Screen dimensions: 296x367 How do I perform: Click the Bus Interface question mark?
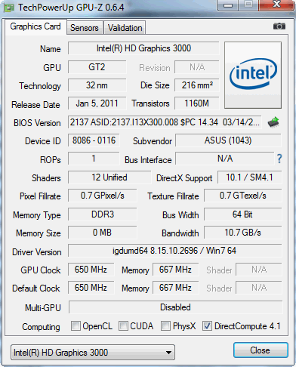click(279, 159)
